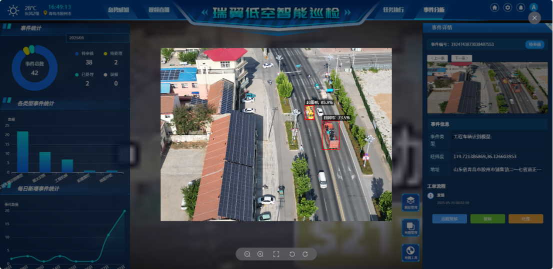This screenshot has height=269, width=553.
Task: Click the 事件信息 section header
Action: [439, 124]
